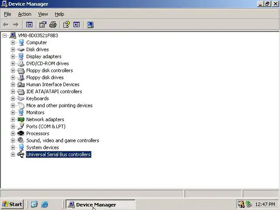Restore down the Device Manager window
280x210 pixels.
267,4
